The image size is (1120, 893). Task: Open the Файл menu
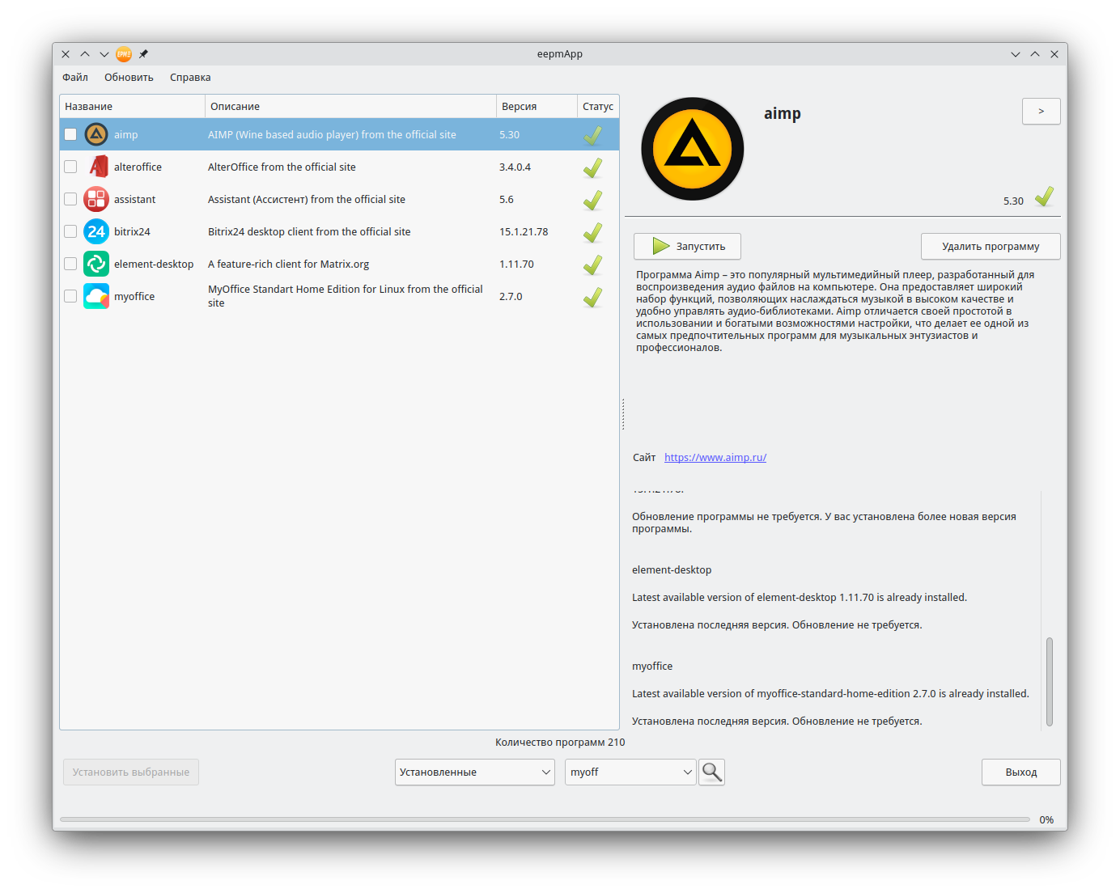75,78
